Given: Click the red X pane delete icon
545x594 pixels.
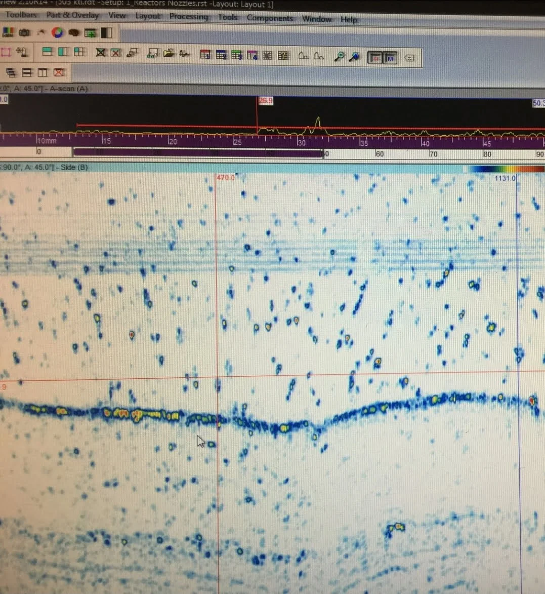Looking at the screenshot, I should pos(116,53).
